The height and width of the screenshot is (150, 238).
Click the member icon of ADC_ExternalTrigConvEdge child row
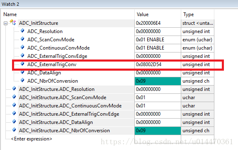22,55
